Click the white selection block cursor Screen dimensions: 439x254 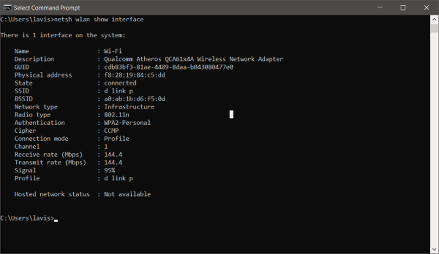[231, 114]
